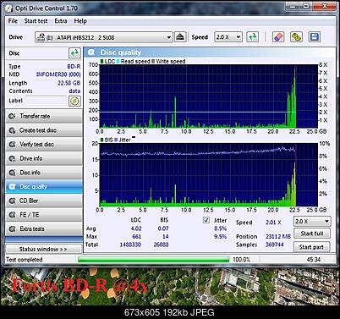The width and height of the screenshot is (340, 319).
Task: Click the Test completed status text
Action: click(25, 260)
